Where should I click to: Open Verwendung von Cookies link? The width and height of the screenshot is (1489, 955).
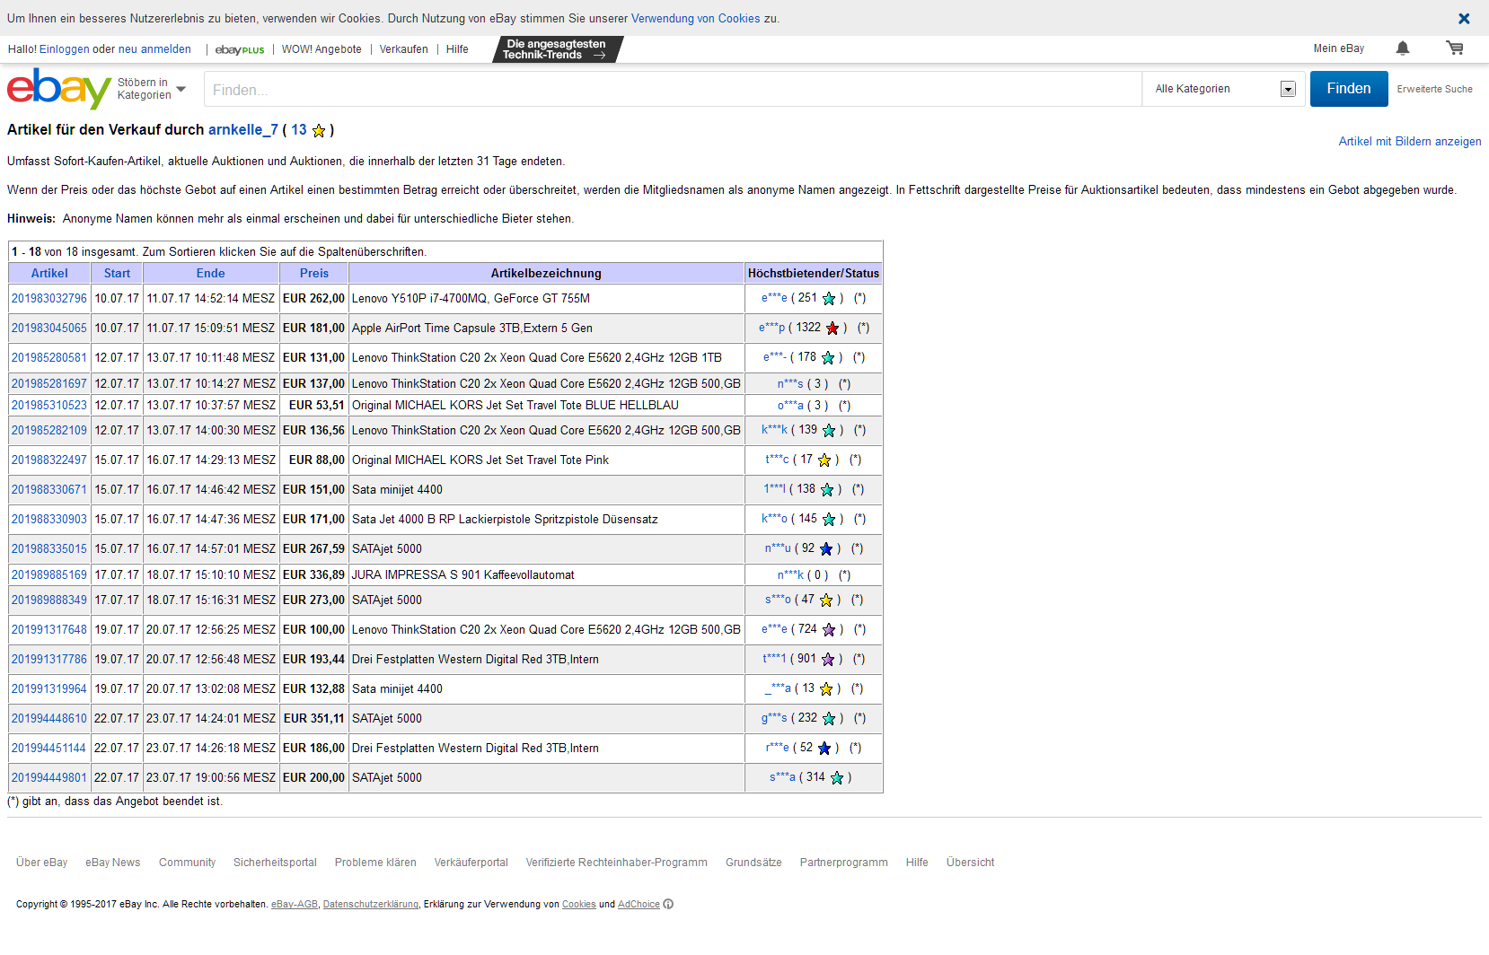pyautogui.click(x=695, y=18)
